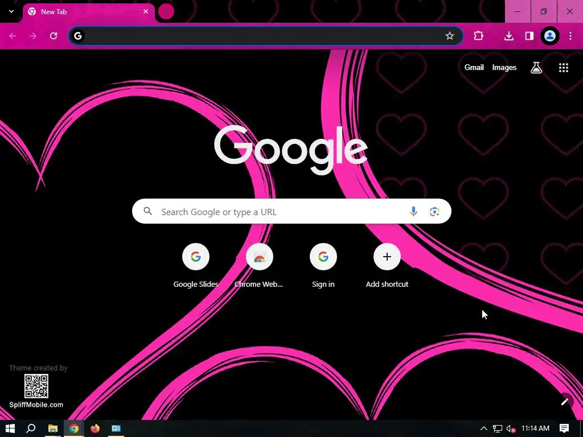Restore down the Chrome window
This screenshot has height=437, width=583.
pos(544,11)
